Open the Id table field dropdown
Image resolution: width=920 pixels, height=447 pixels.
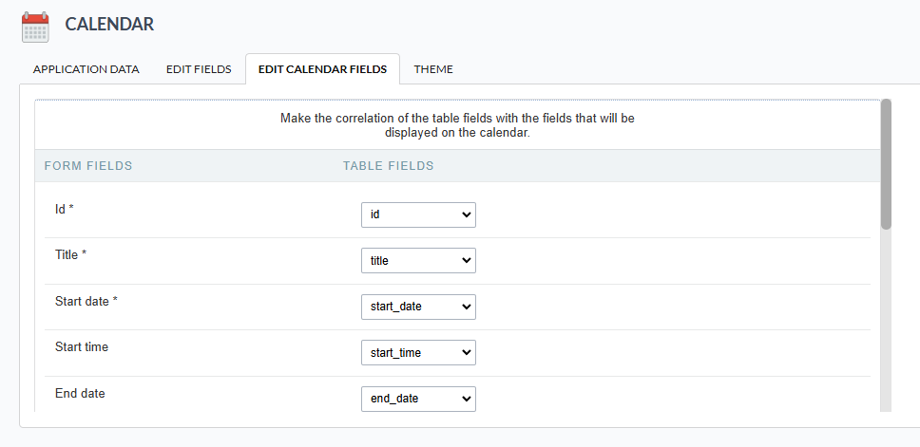(418, 215)
